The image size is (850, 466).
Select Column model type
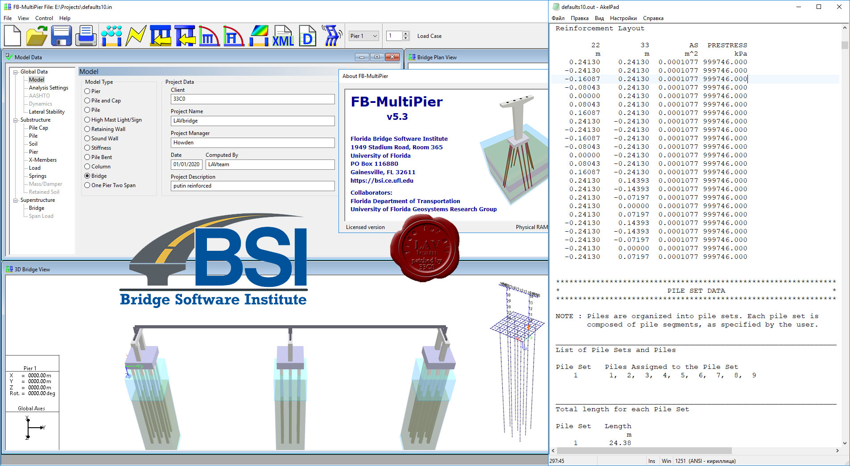click(87, 167)
